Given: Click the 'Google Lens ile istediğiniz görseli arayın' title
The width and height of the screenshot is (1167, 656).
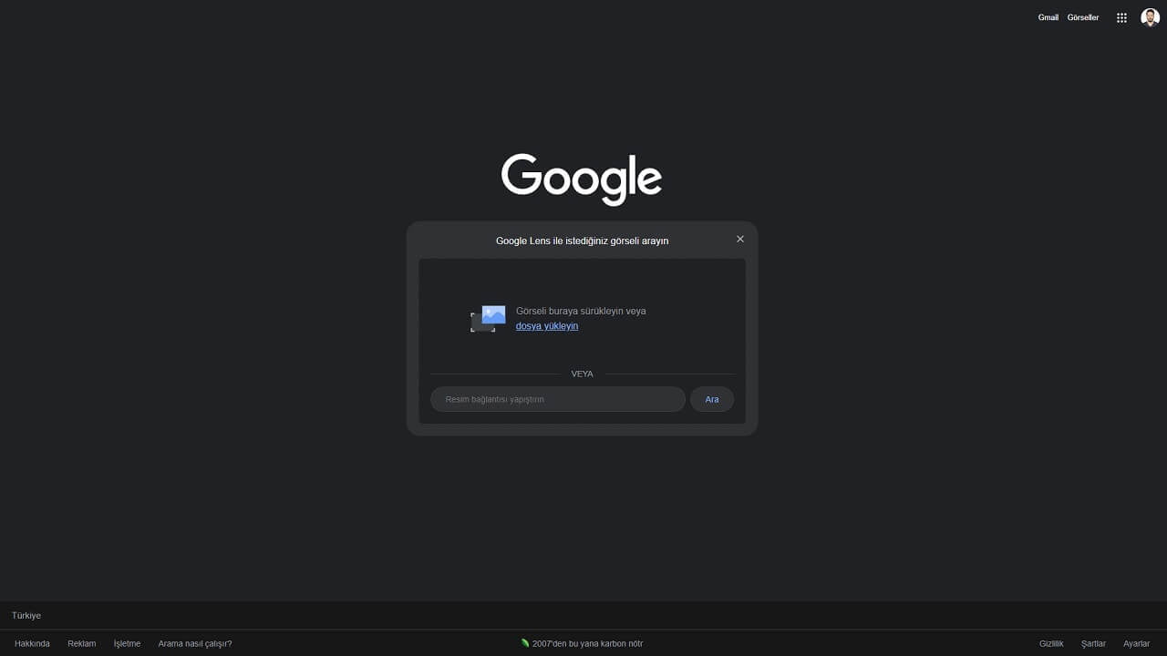Looking at the screenshot, I should coord(582,241).
